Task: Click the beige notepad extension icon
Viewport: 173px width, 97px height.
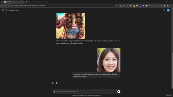Action: tap(147, 6)
